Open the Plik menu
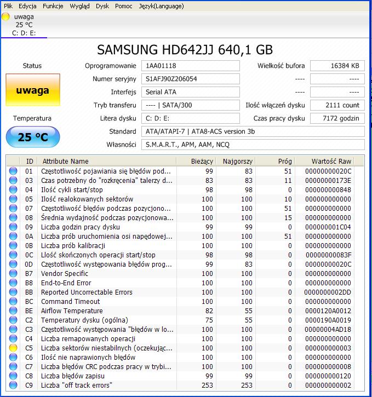 pyautogui.click(x=8, y=6)
